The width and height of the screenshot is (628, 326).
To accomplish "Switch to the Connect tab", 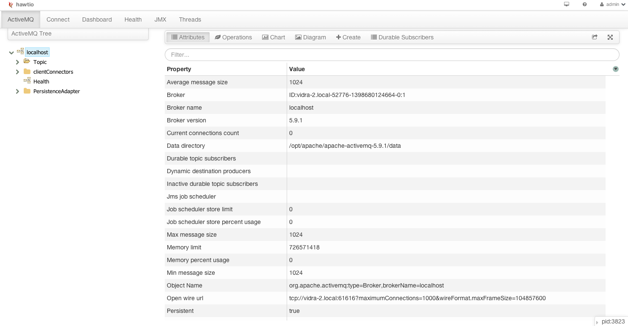I will tap(58, 19).
